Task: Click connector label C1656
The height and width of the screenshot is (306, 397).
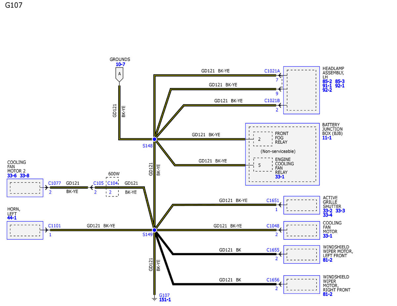Action: pos(273,280)
